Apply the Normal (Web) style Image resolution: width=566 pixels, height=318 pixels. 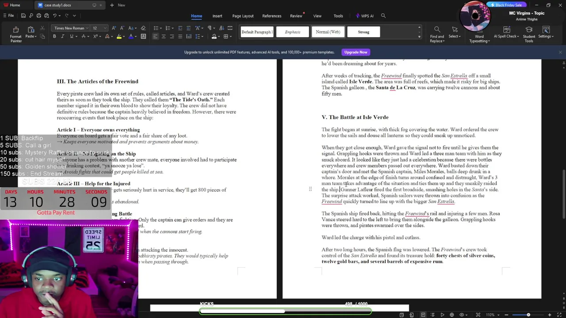[328, 32]
